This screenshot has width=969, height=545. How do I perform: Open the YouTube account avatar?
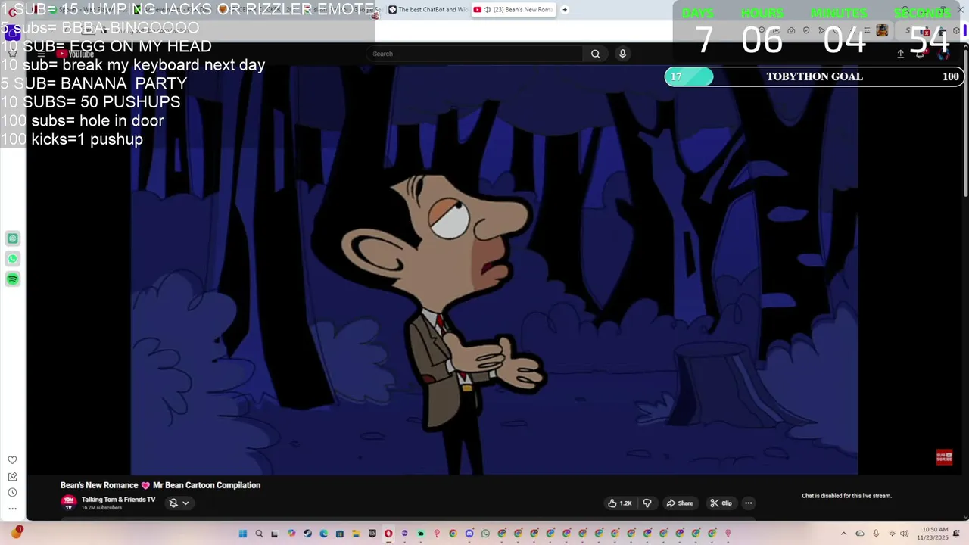coord(943,54)
